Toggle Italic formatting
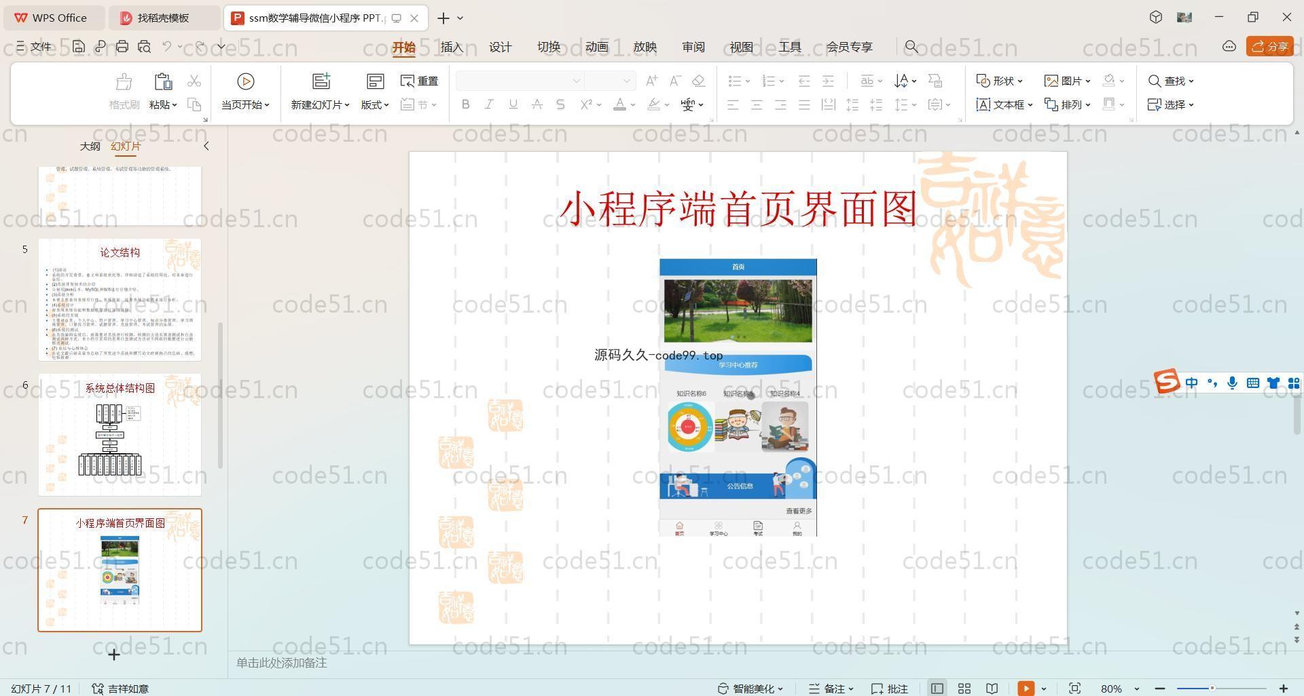 coord(489,104)
